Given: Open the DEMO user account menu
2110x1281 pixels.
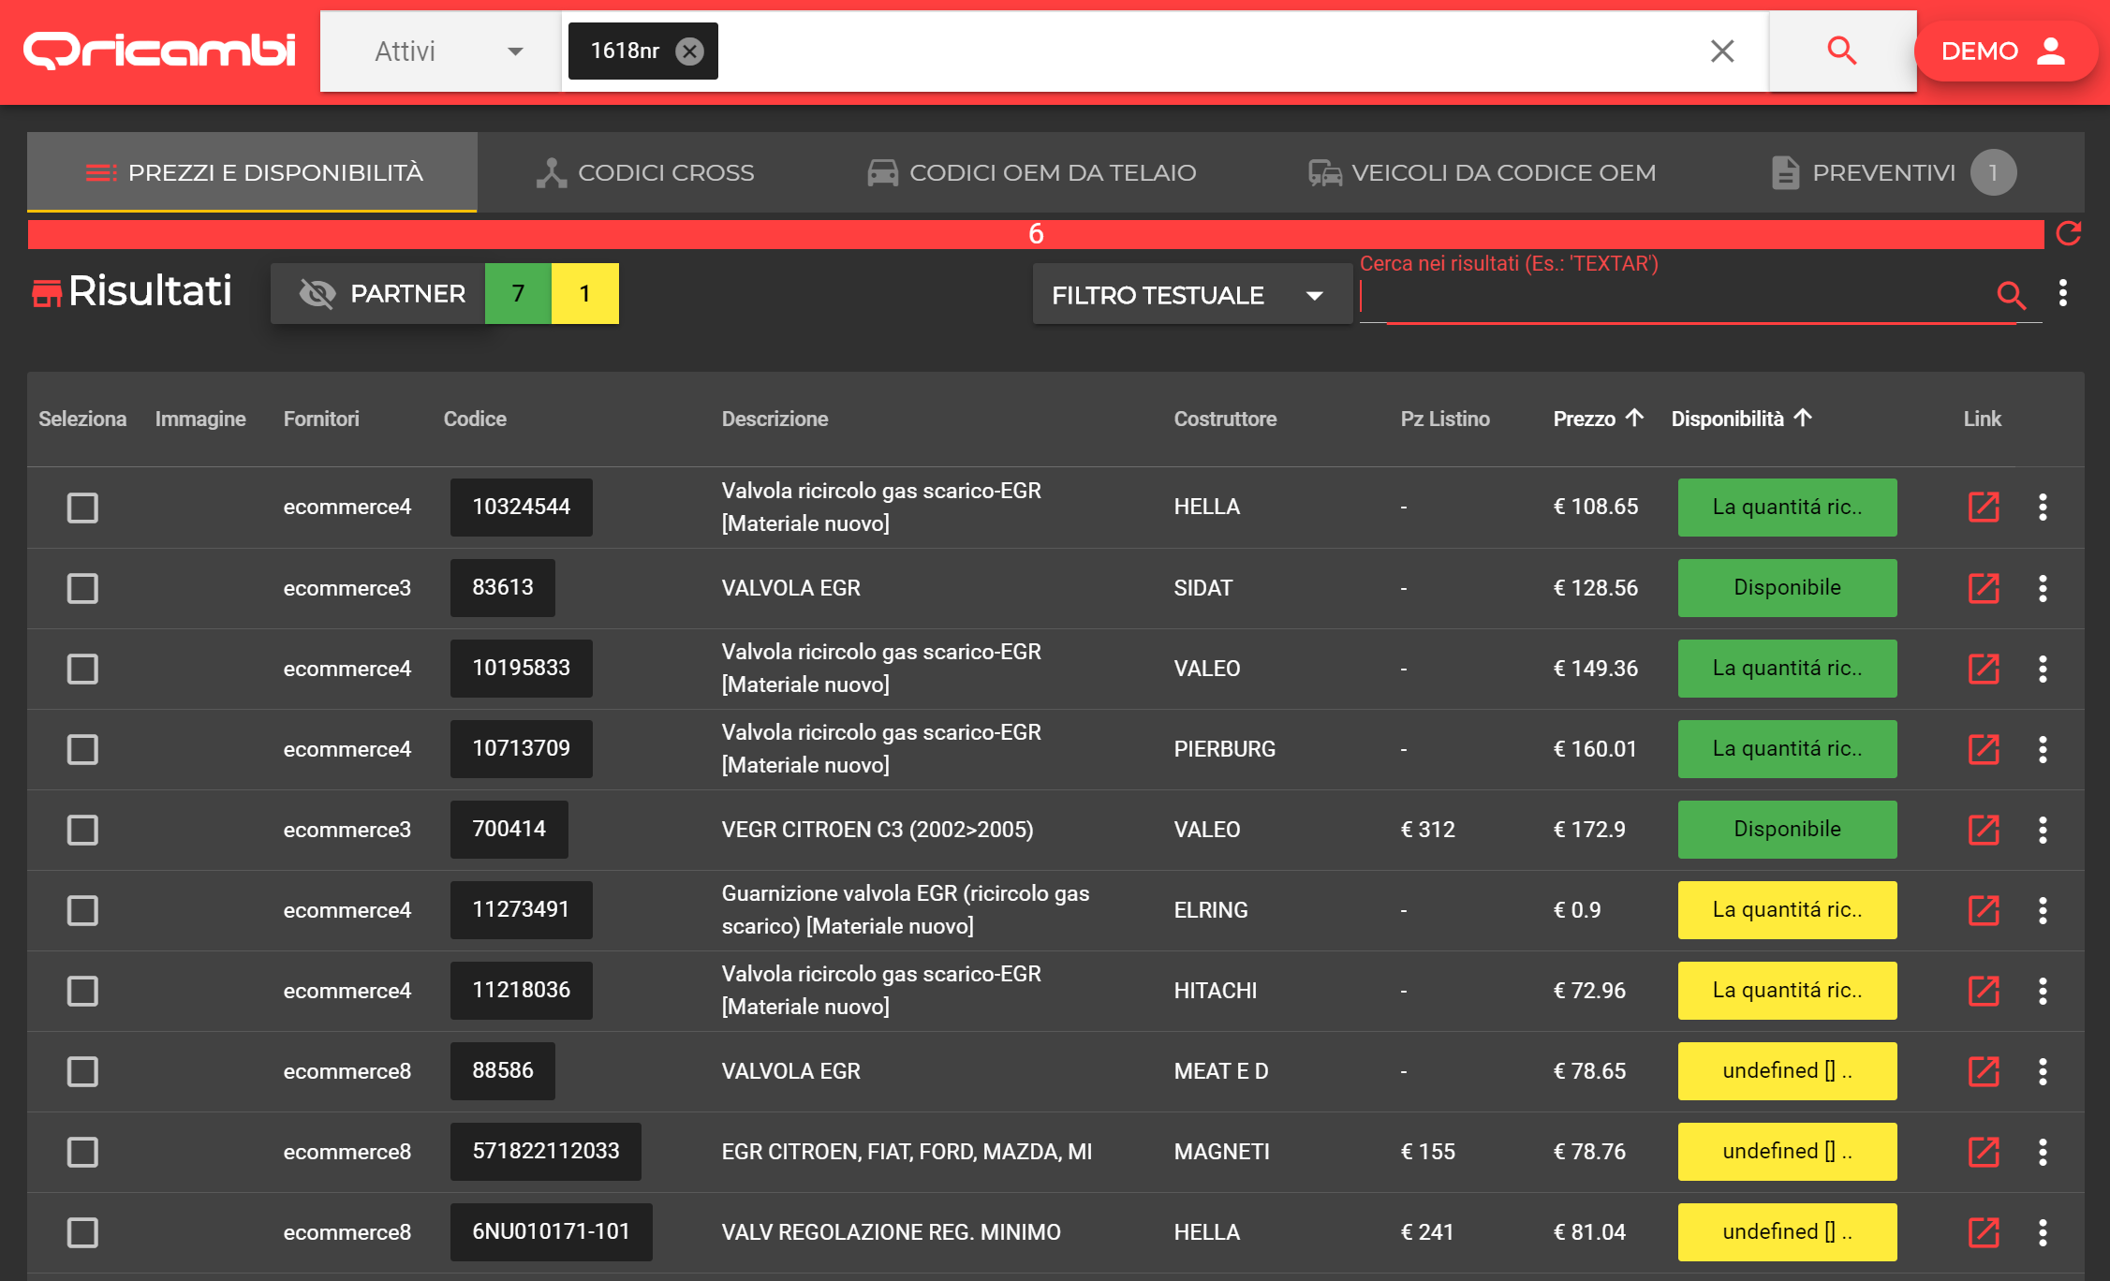Looking at the screenshot, I should click(2005, 51).
